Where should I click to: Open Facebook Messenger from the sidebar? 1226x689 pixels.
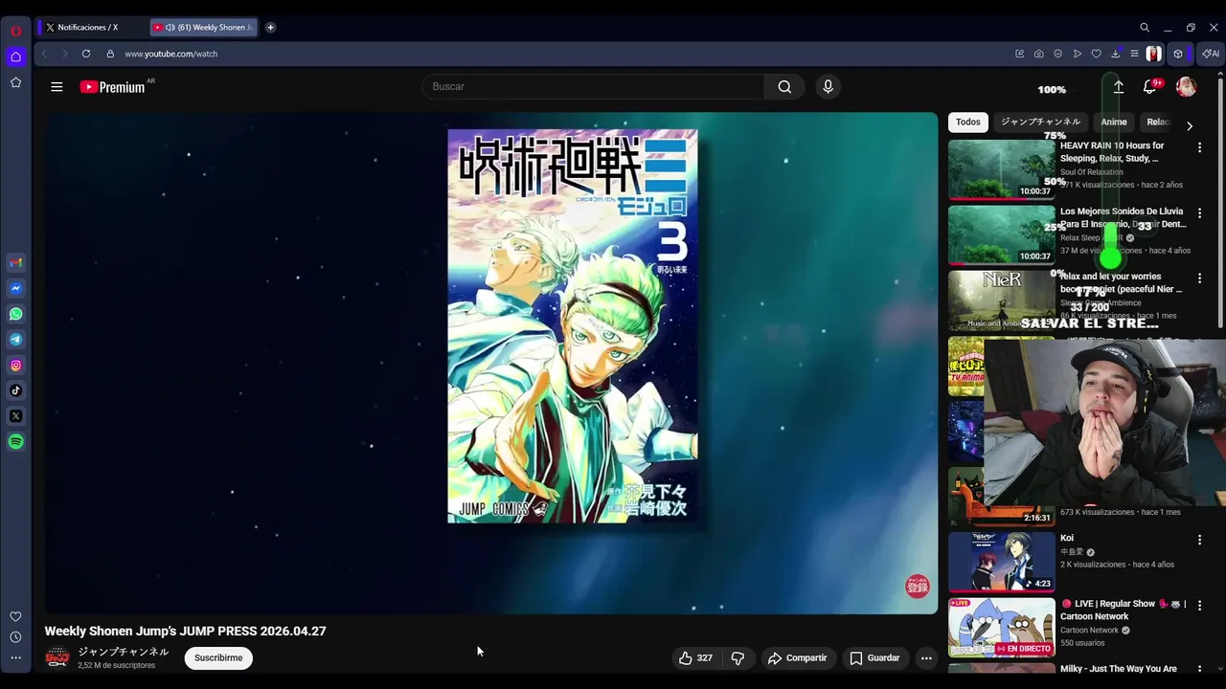(x=16, y=288)
